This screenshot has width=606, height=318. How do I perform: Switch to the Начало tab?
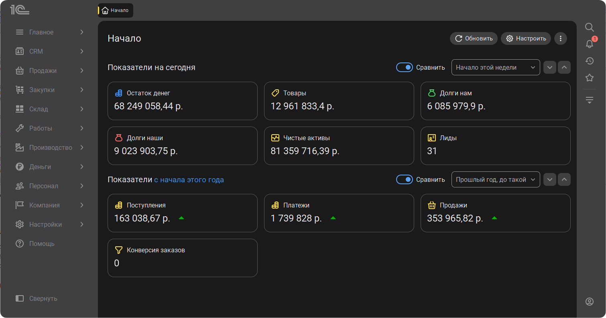coord(116,10)
